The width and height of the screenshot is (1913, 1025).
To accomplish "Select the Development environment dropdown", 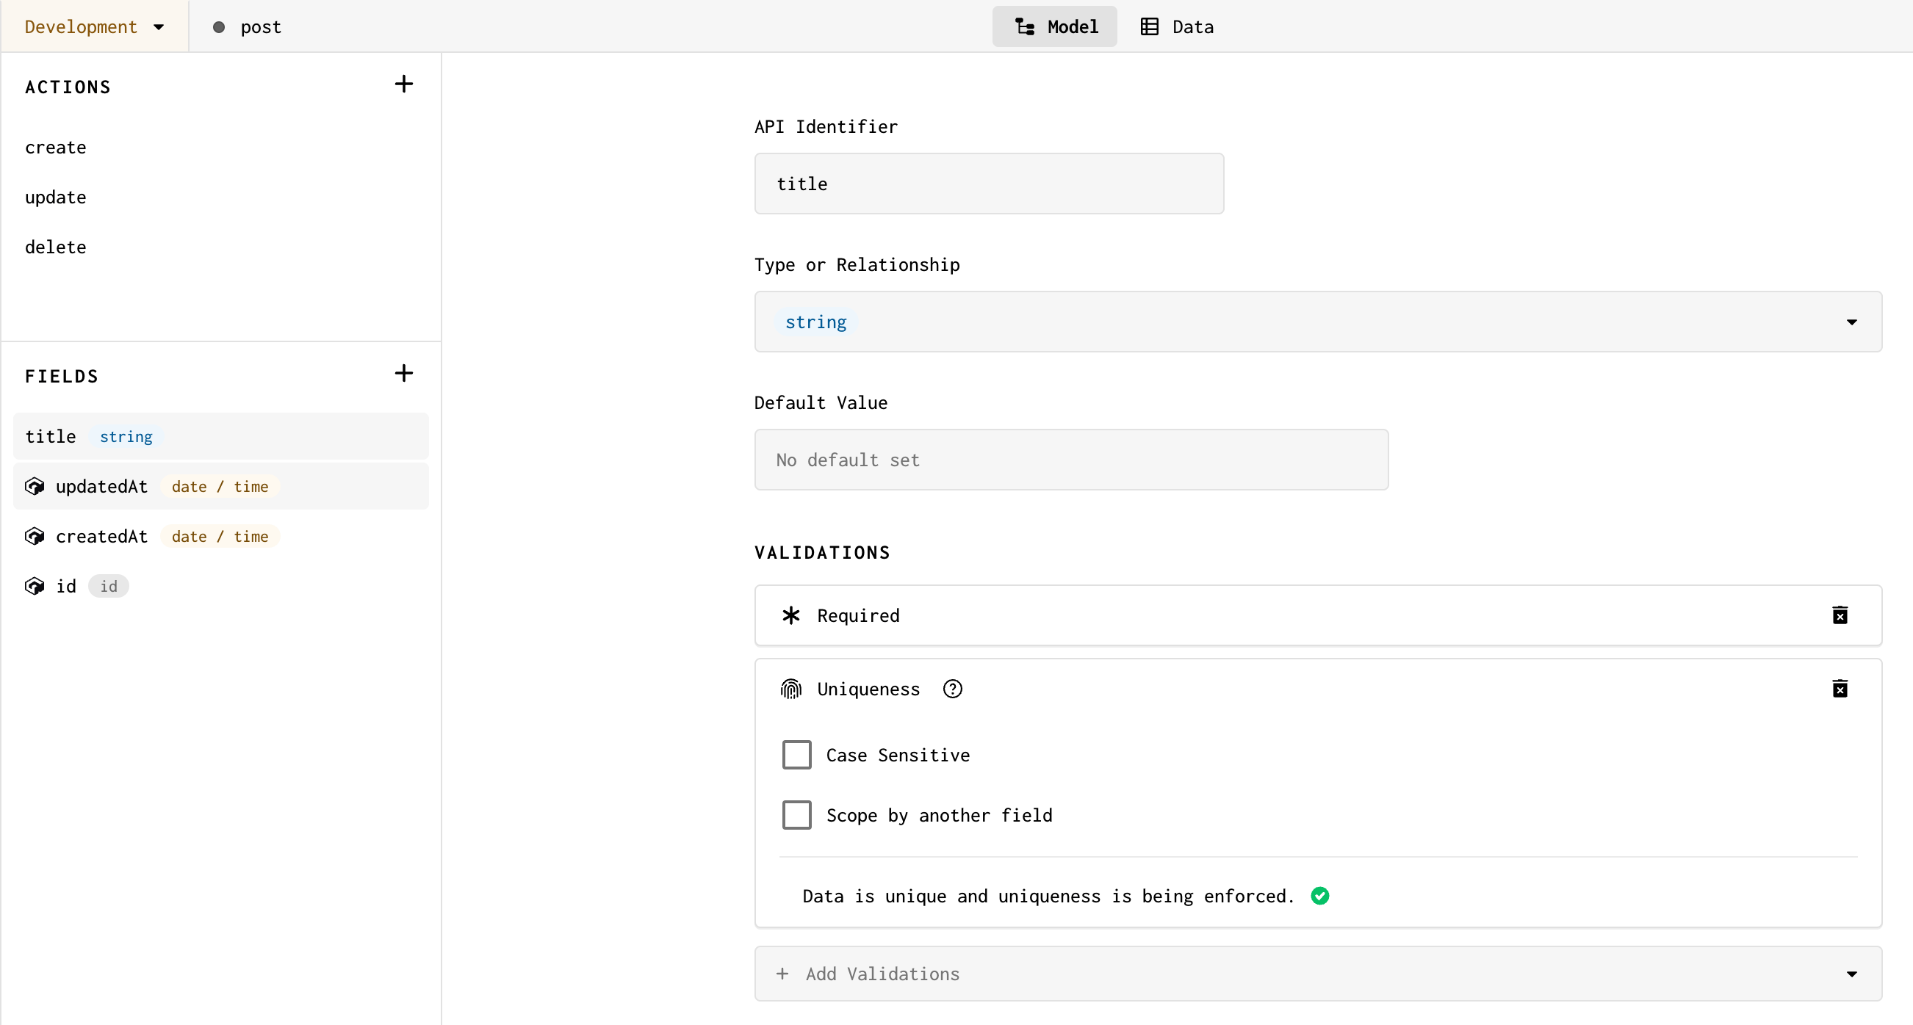I will point(93,25).
